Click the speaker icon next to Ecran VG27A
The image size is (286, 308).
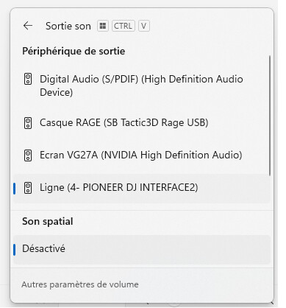click(28, 155)
